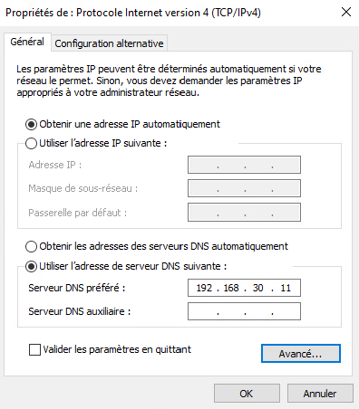This screenshot has height=409, width=359.
Task: Click the 168 octet of preferred DNS
Action: tap(231, 288)
